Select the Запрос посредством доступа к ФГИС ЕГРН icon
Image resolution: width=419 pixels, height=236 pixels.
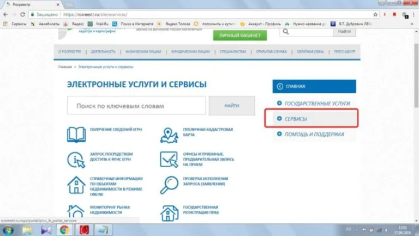click(76, 160)
